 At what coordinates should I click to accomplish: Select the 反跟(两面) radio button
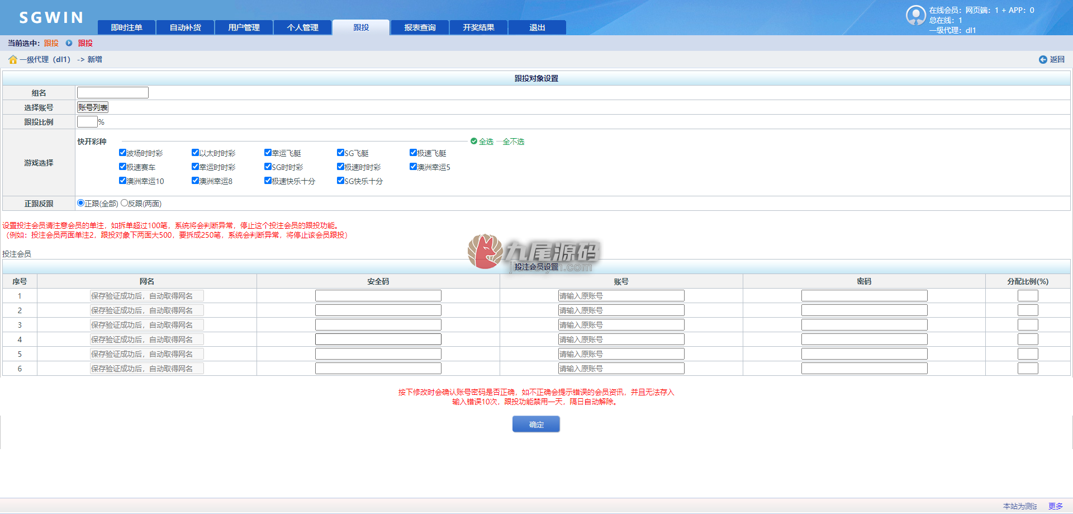click(125, 203)
